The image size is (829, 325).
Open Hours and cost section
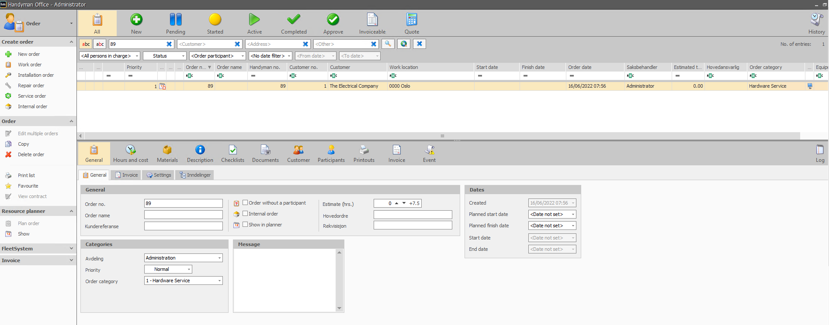tap(131, 154)
